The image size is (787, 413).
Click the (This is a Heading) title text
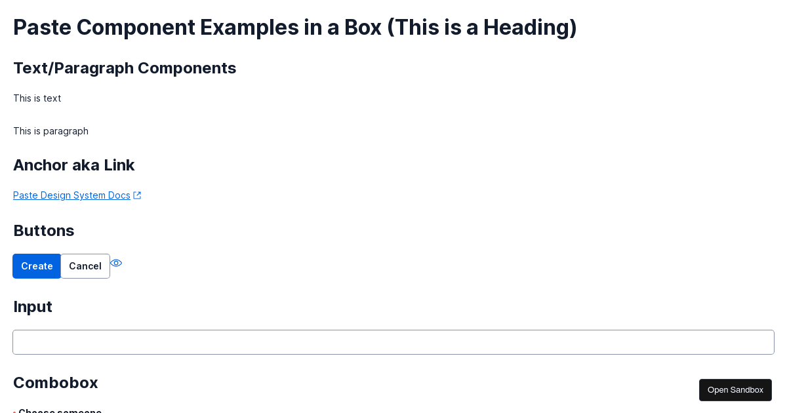point(482,28)
